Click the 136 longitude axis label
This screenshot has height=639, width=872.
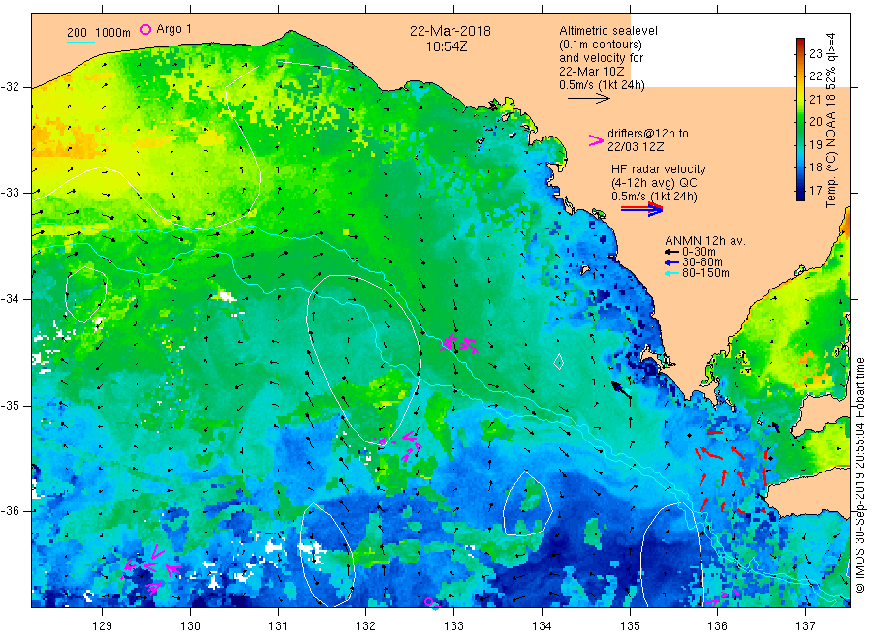point(717,626)
